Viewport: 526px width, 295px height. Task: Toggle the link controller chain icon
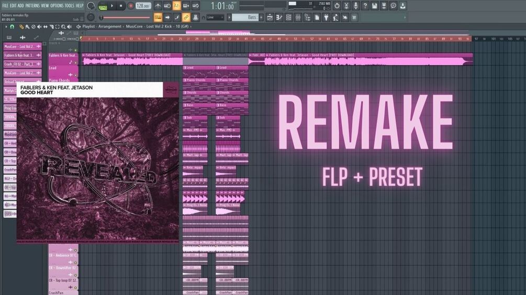pyautogui.click(x=186, y=17)
